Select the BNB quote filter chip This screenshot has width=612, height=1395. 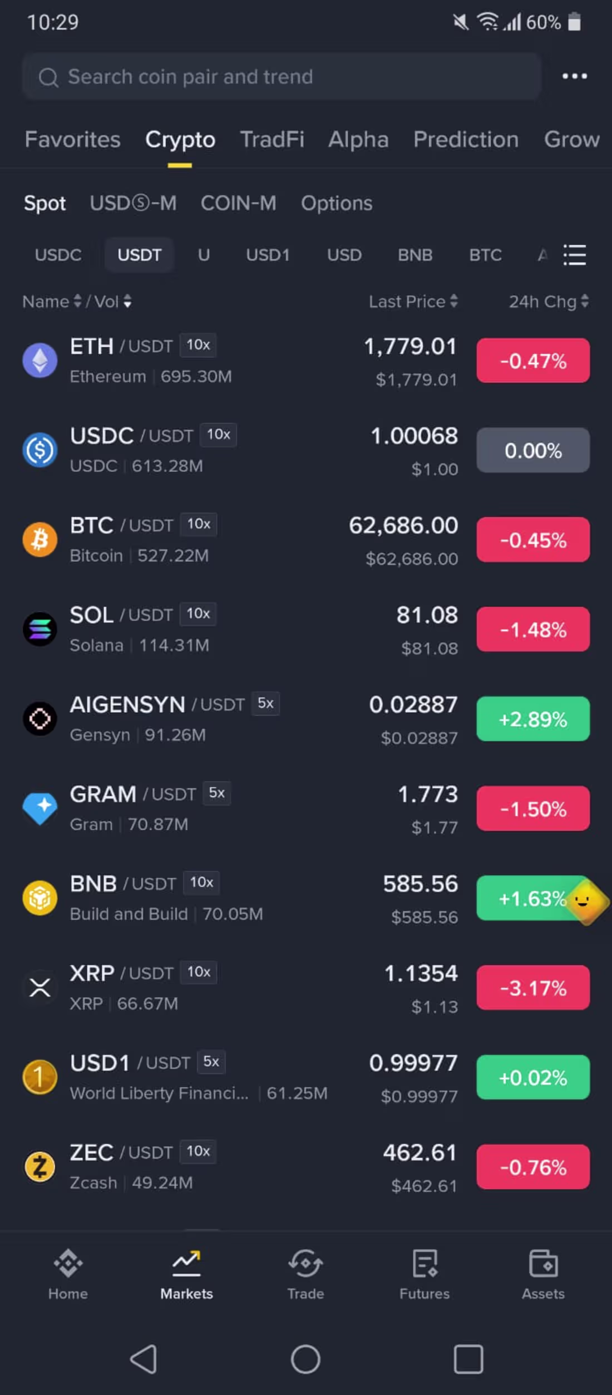click(415, 255)
